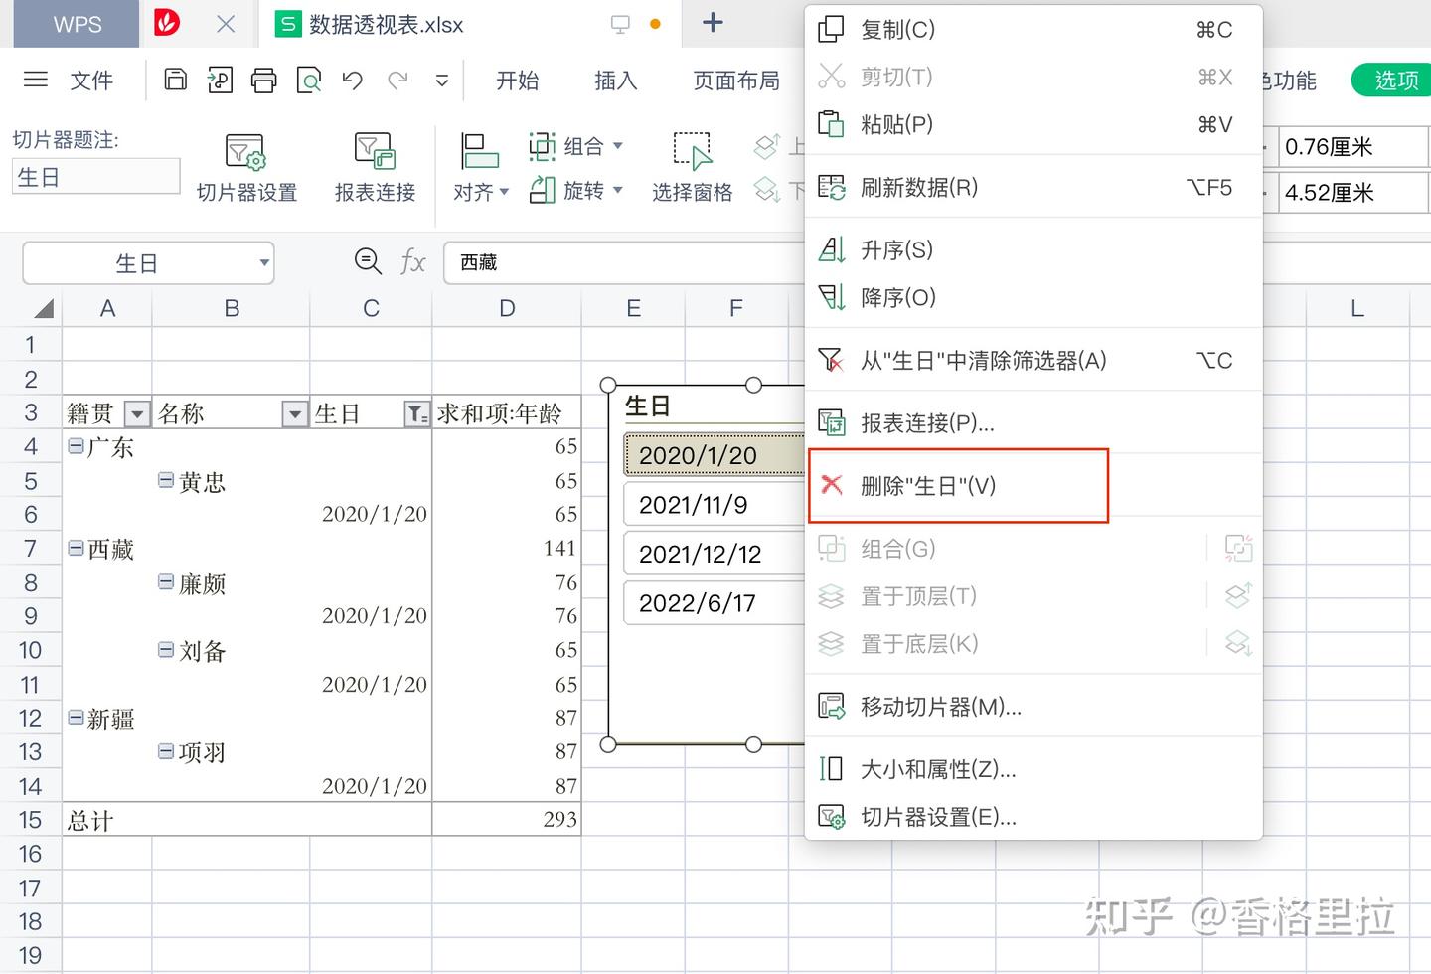Image resolution: width=1431 pixels, height=974 pixels.
Task: Choose 大小和属性(Z)... menu item
Action: 1033,769
